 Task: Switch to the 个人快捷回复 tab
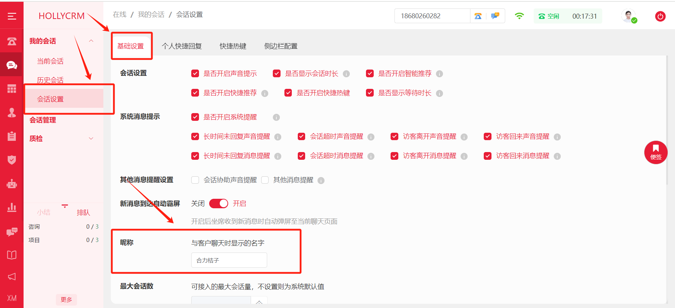(x=182, y=46)
